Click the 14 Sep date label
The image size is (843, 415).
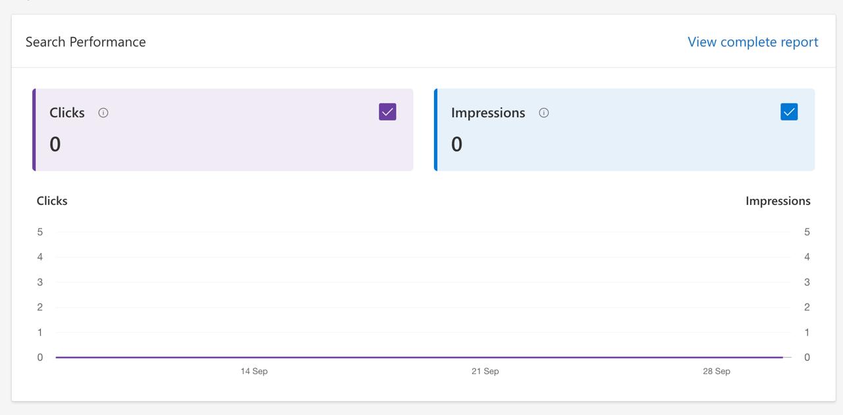(254, 372)
